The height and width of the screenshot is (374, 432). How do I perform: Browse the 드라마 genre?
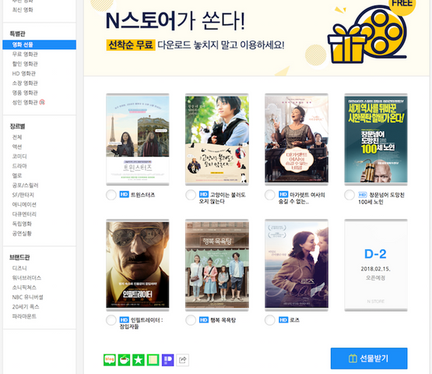[19, 166]
